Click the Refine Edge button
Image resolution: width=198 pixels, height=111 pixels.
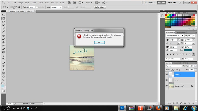(100, 7)
